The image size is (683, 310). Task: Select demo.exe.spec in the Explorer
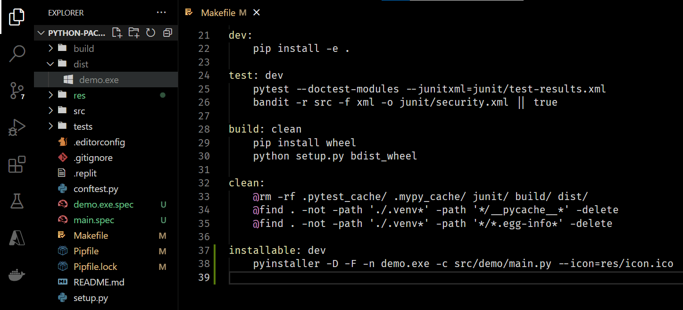[106, 204]
